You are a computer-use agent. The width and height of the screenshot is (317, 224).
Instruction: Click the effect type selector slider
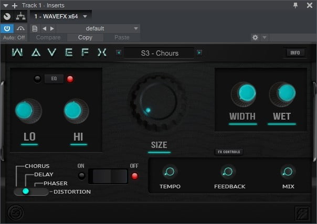[31, 191]
